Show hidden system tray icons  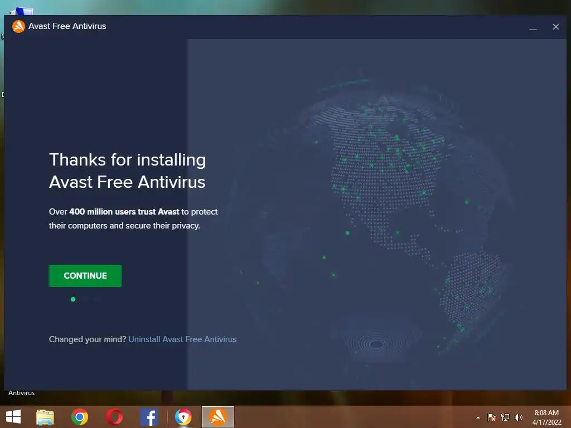pos(478,417)
